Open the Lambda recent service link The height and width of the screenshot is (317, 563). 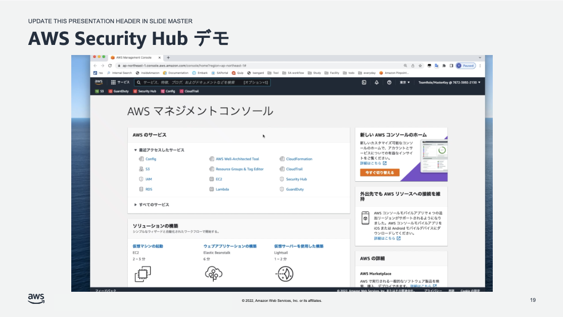tap(222, 189)
